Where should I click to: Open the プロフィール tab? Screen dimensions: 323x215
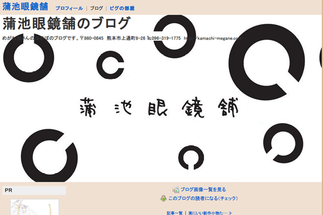tap(69, 9)
